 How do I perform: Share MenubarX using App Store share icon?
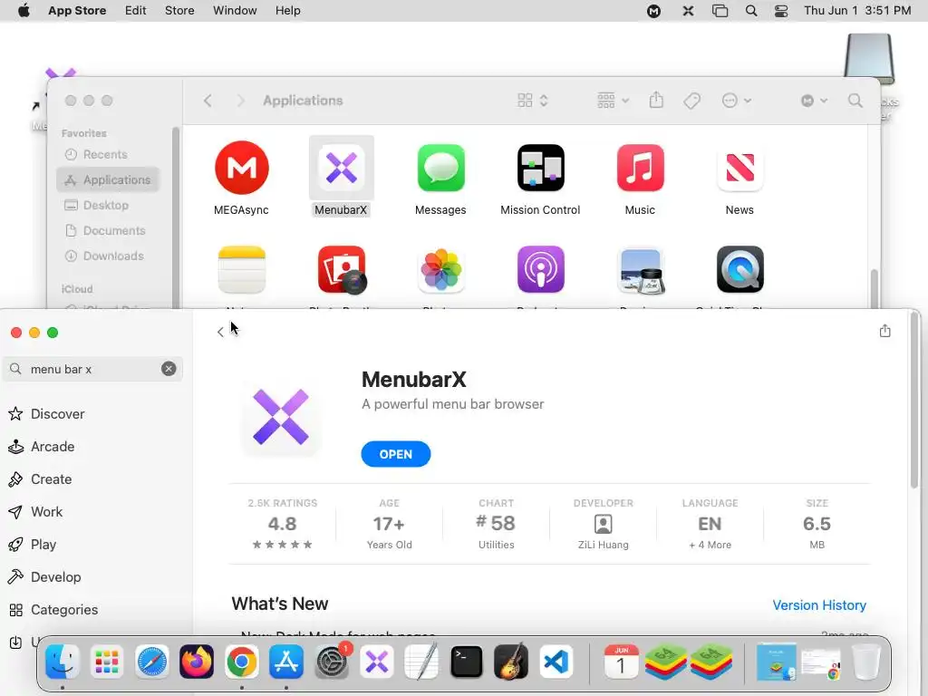coord(884,331)
